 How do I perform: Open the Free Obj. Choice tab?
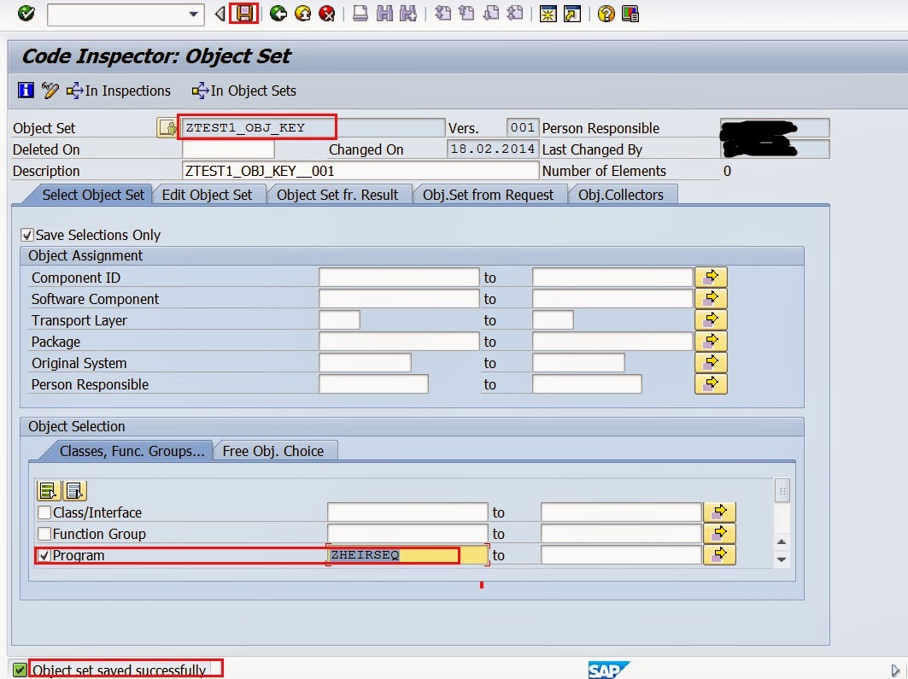(274, 450)
